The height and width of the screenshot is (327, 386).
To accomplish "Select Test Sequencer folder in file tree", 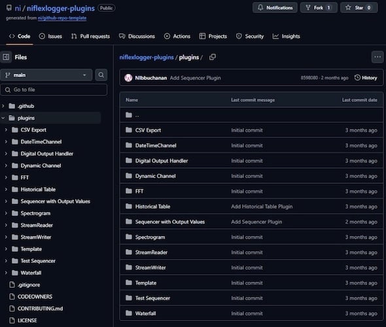I will [x=38, y=261].
